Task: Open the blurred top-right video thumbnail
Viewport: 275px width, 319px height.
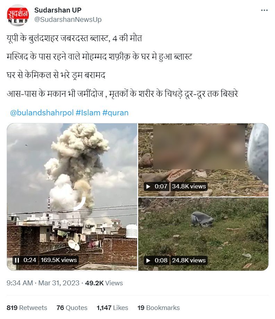Action: (x=203, y=160)
